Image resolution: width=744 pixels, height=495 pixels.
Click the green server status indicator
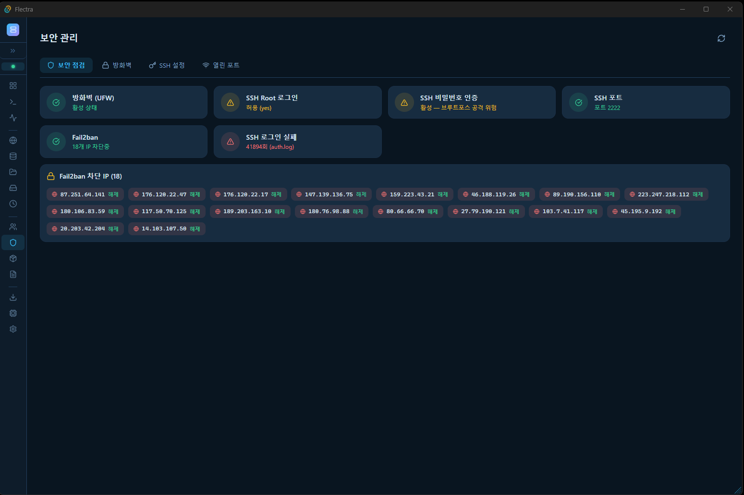[x=13, y=66]
